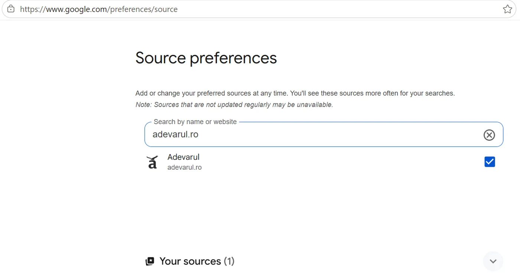This screenshot has width=520, height=276.
Task: Click the Your sources collection icon
Action: point(150,261)
